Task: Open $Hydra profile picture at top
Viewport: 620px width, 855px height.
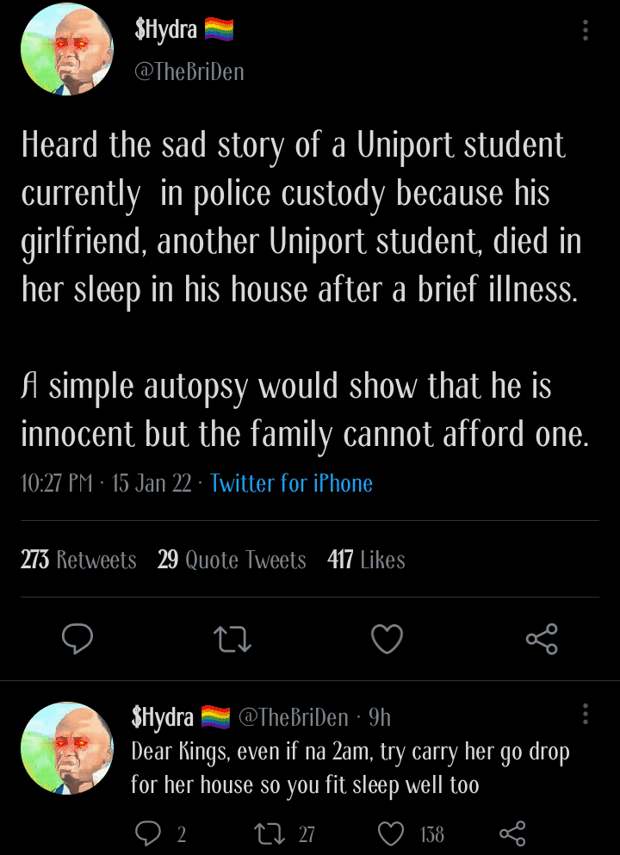Action: tap(66, 49)
